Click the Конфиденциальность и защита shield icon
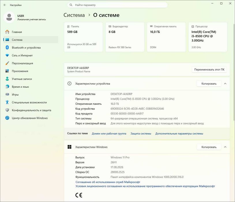The image size is (235, 202). (7, 110)
